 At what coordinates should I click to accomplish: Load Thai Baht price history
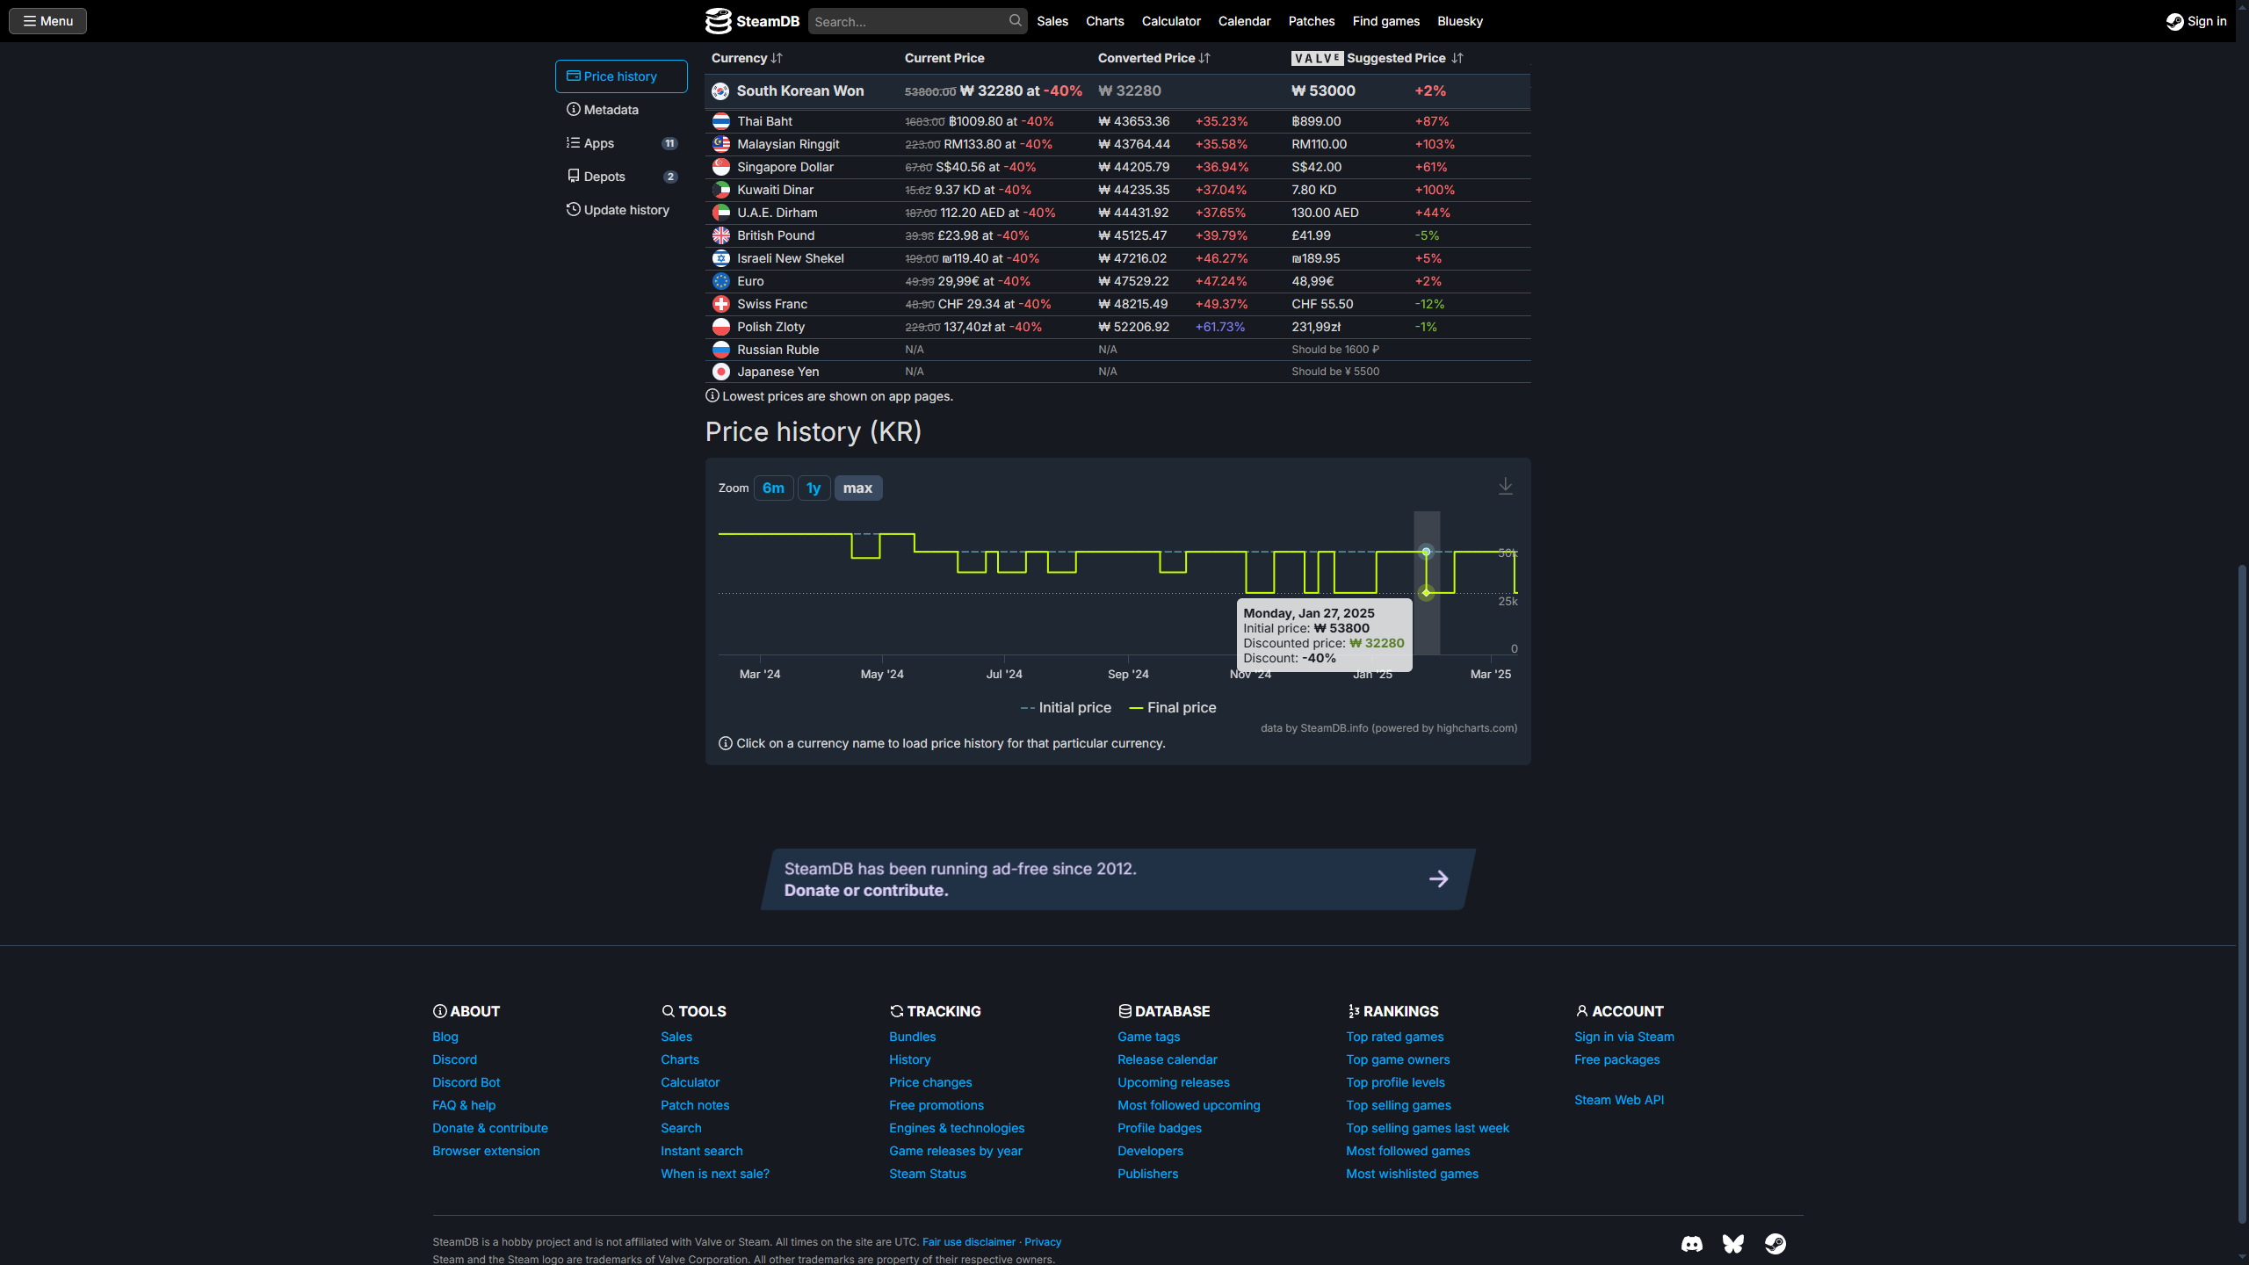(x=764, y=121)
